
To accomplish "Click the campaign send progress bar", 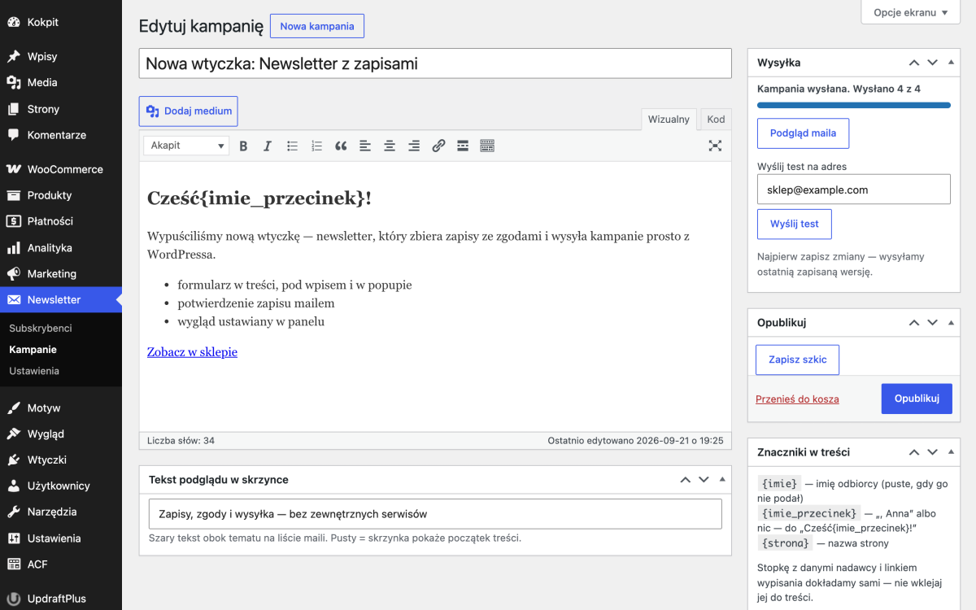I will [x=854, y=105].
